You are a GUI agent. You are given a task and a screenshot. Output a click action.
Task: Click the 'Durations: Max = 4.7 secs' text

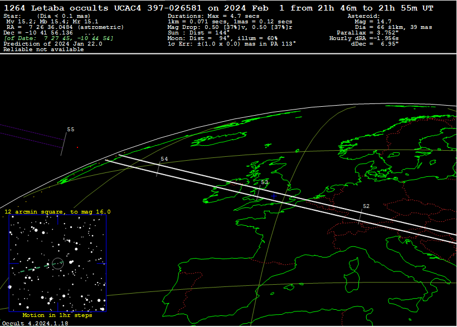pyautogui.click(x=213, y=16)
